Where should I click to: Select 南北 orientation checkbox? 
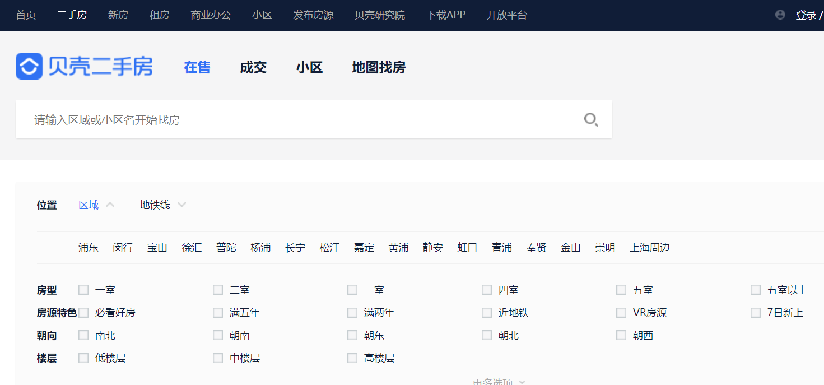coord(83,335)
